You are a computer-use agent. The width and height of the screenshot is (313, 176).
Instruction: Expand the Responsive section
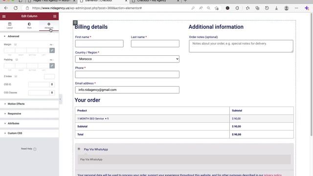pos(29,113)
